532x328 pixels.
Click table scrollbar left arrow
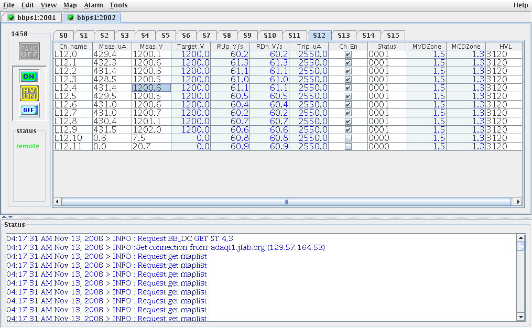[57, 202]
